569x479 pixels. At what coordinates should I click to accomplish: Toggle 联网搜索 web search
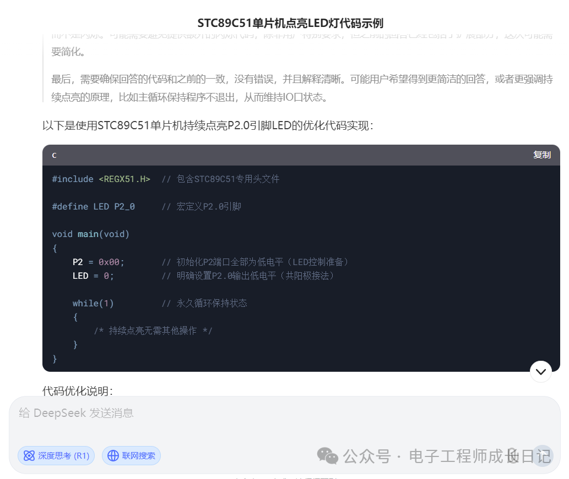(x=131, y=455)
